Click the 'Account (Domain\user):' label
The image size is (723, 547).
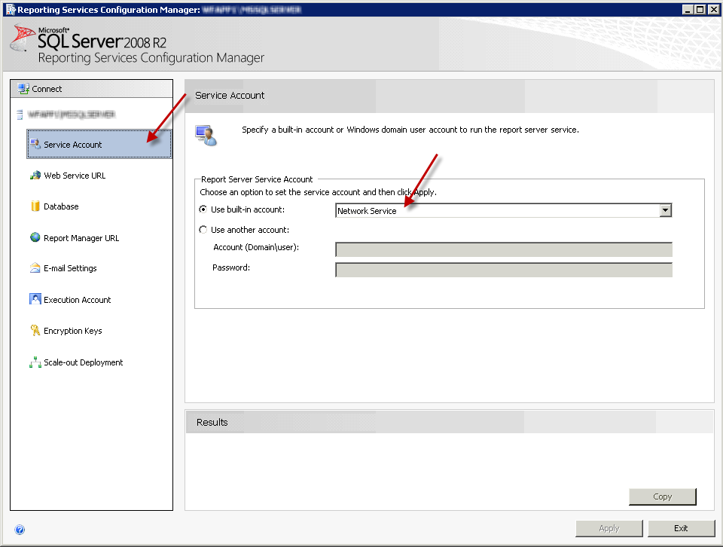click(256, 247)
